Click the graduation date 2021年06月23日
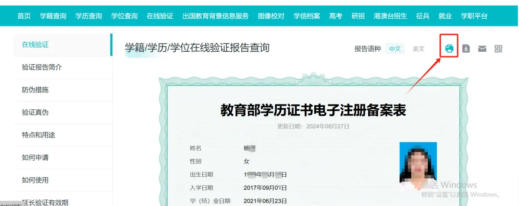The image size is (519, 206). pyautogui.click(x=265, y=201)
